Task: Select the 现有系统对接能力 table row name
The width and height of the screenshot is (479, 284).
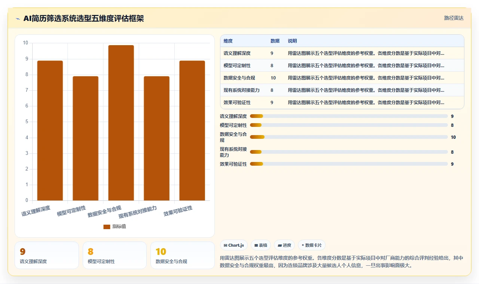Action: click(x=242, y=90)
